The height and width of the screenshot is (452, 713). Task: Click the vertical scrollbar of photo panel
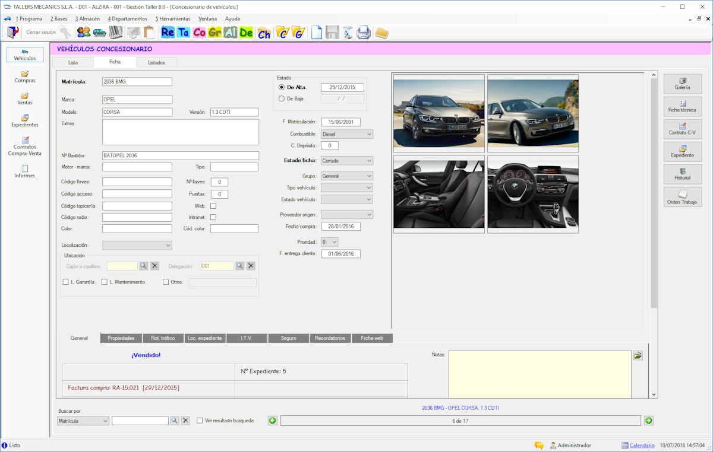(x=654, y=193)
